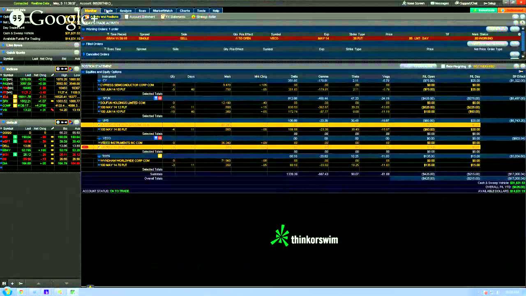Click the VIX symbol in Indices
The width and height of the screenshot is (526, 296).
pyautogui.click(x=5, y=110)
